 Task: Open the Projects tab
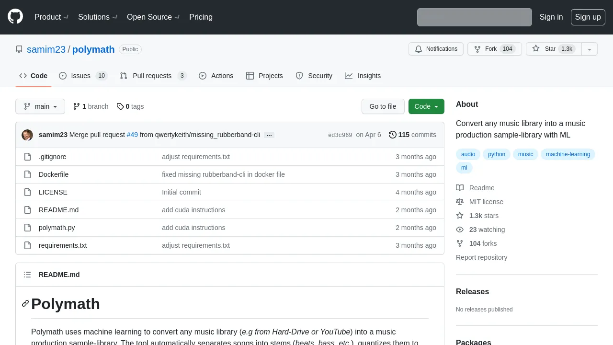tap(264, 76)
